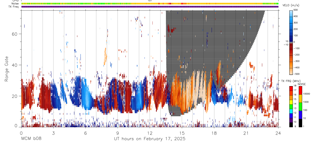
Task: Click the "-500" tick on velocity colorbar
Action: 296,74
